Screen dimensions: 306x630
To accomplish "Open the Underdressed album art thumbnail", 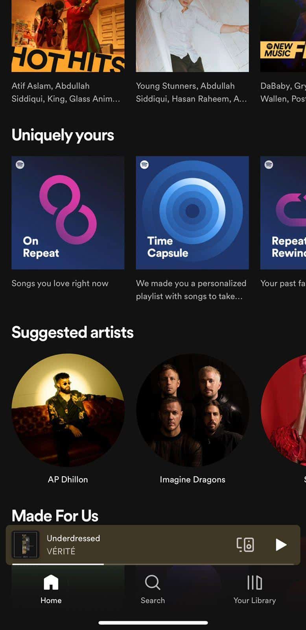I will [26, 545].
